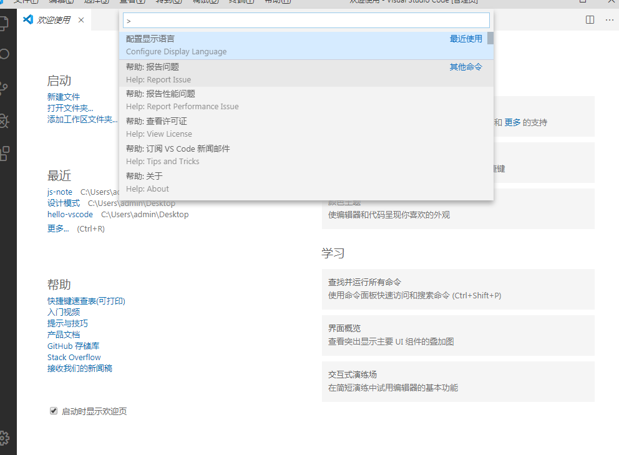Click the 更多 link in languages card
Image resolution: width=619 pixels, height=455 pixels.
(x=512, y=122)
